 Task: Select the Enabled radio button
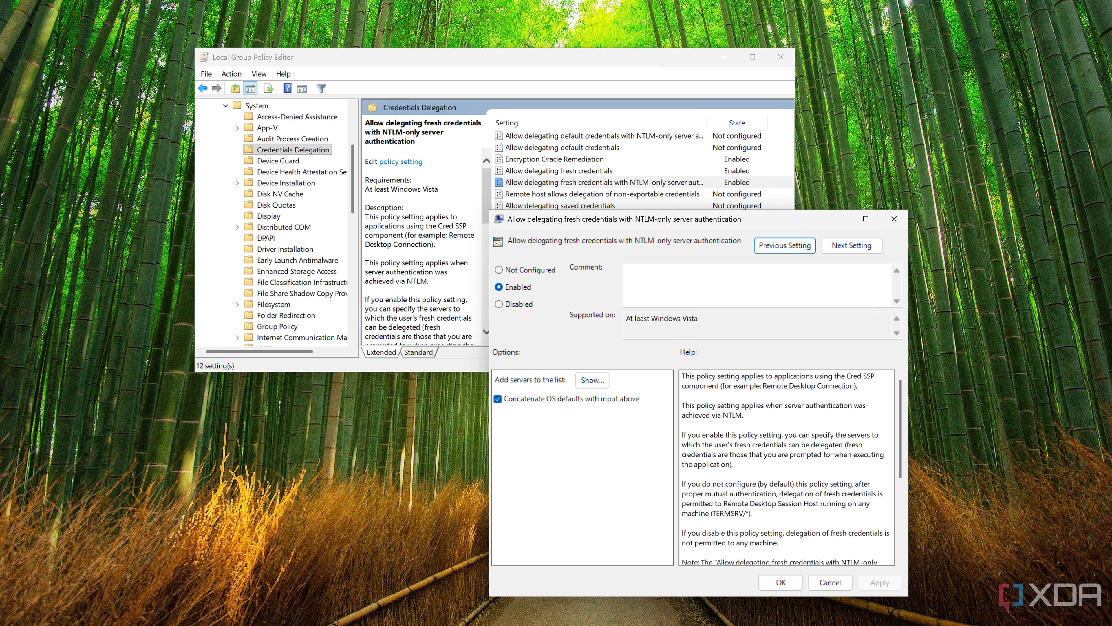[499, 287]
